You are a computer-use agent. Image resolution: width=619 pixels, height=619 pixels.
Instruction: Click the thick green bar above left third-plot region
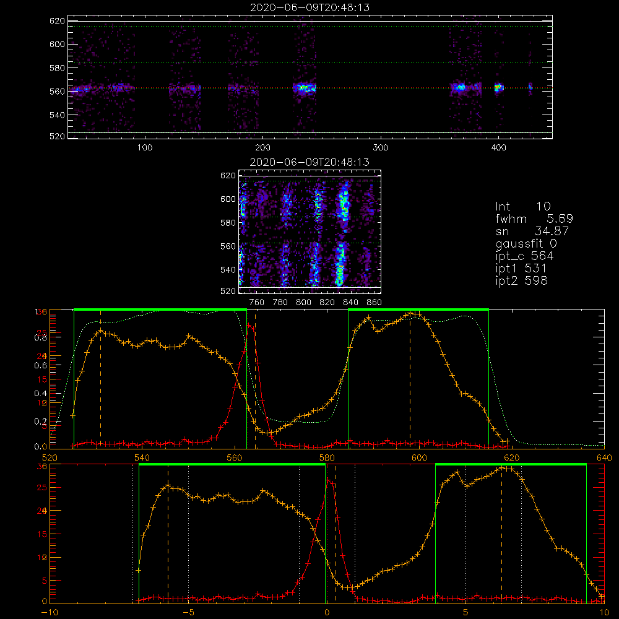160,310
